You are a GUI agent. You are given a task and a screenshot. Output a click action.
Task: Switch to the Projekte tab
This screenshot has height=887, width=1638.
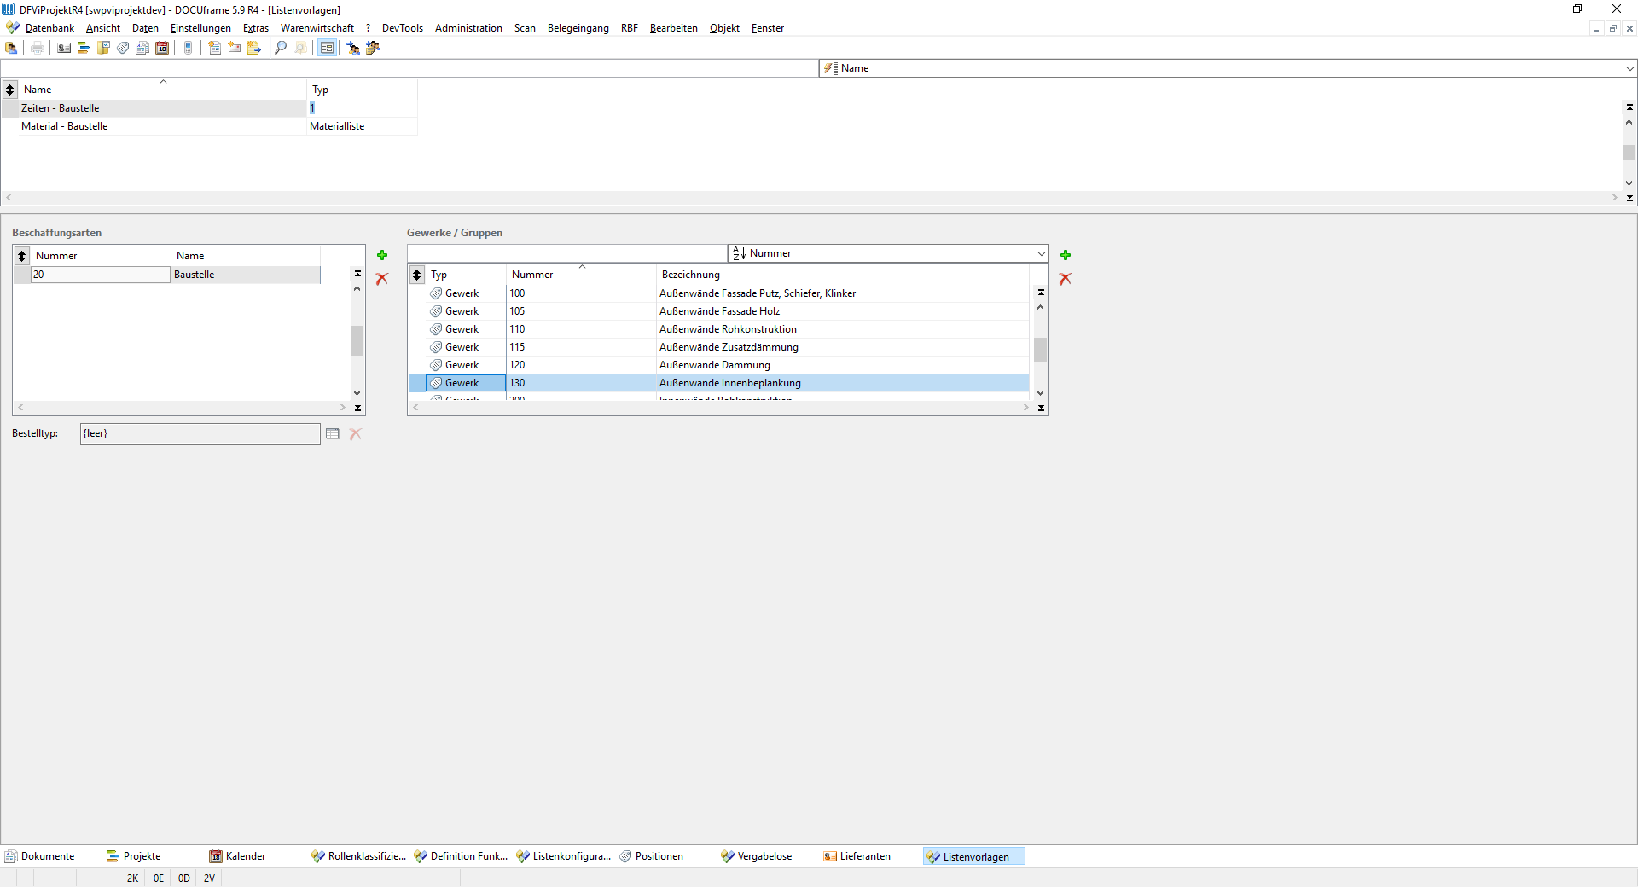pos(134,856)
